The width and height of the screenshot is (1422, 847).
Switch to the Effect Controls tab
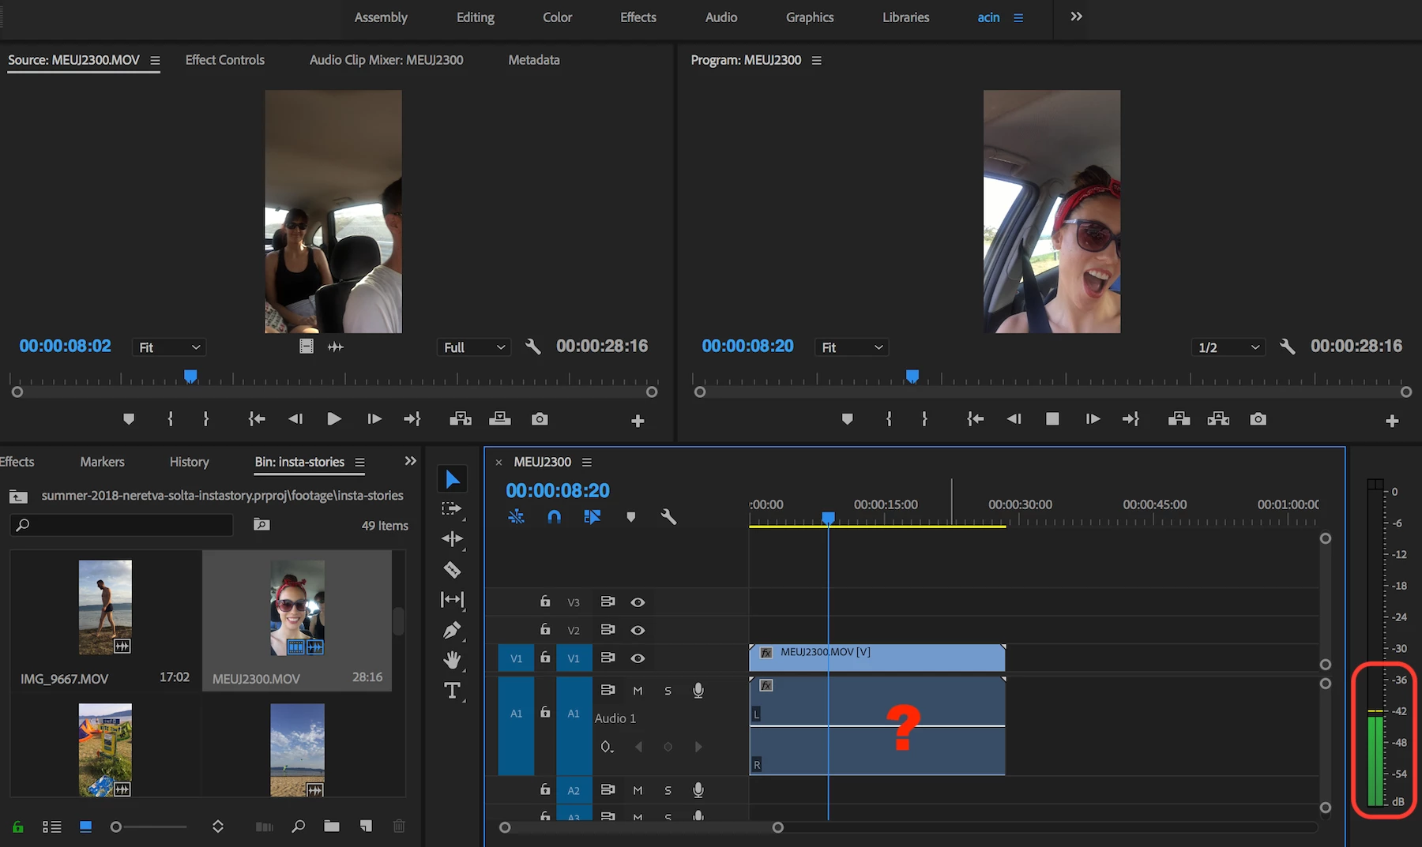tap(224, 60)
